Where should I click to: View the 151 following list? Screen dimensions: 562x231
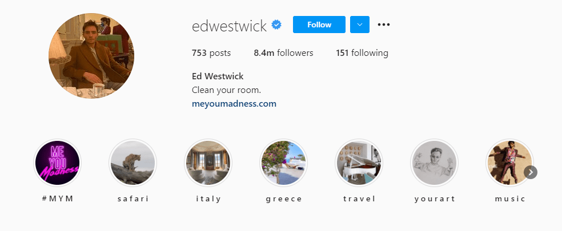[x=362, y=54]
